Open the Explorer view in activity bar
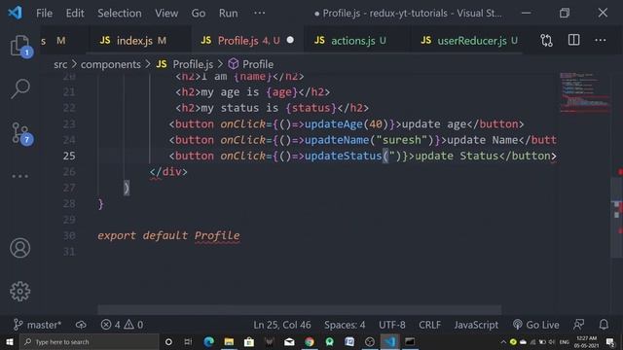This screenshot has height=350, width=623. [19, 46]
